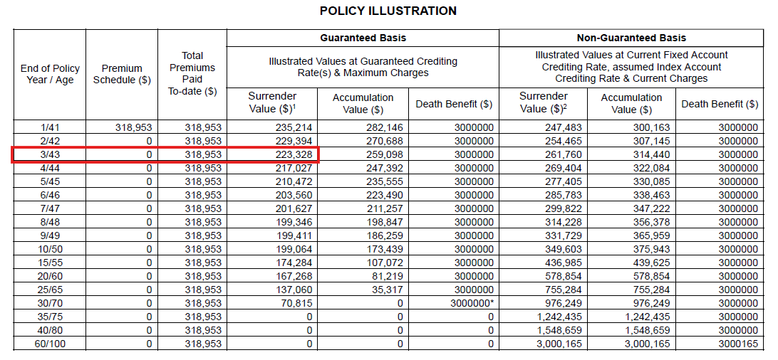Click the Guaranteed Crediting Rate(s) & Maximum Charges description
The image size is (778, 360).
tap(363, 67)
